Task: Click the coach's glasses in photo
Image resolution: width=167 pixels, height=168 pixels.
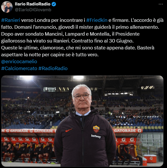Action: tap(82, 96)
